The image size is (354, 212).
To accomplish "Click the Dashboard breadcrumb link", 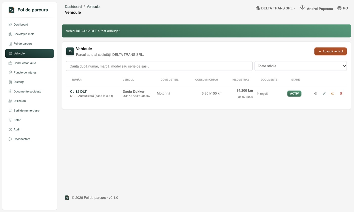I will [73, 7].
